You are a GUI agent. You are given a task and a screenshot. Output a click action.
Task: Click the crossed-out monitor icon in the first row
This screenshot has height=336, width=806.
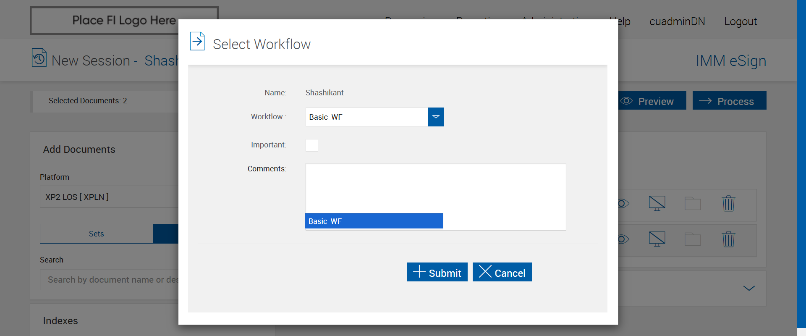click(657, 204)
